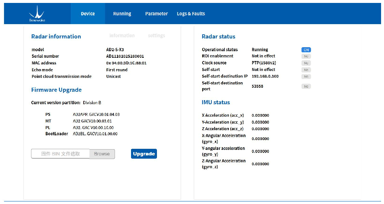This screenshot has height=204, width=384.
Task: Select the faded settings sub-tab
Action: pos(157,35)
